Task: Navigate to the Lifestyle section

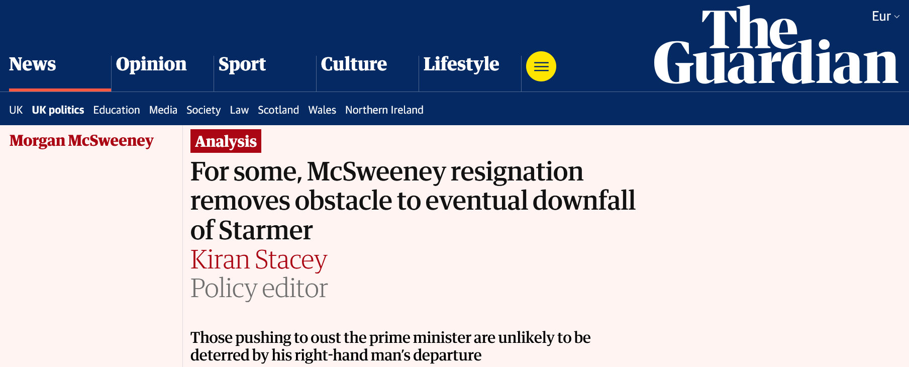Action: coord(461,64)
